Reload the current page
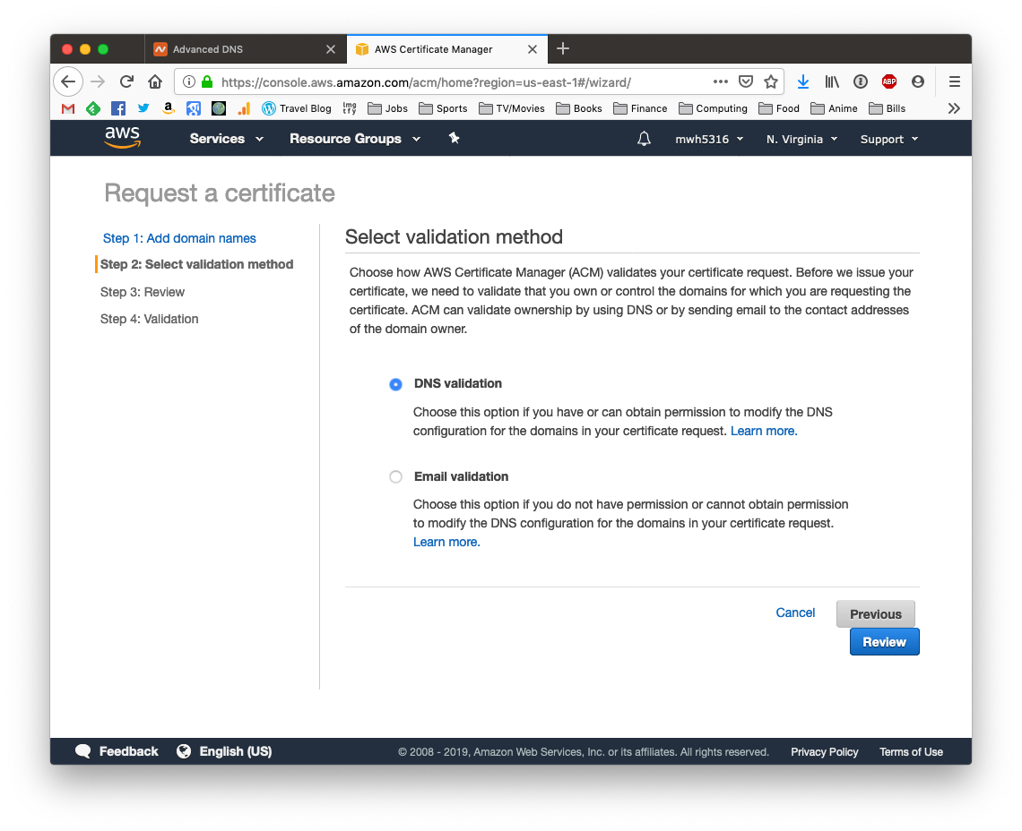The width and height of the screenshot is (1022, 831). [126, 81]
